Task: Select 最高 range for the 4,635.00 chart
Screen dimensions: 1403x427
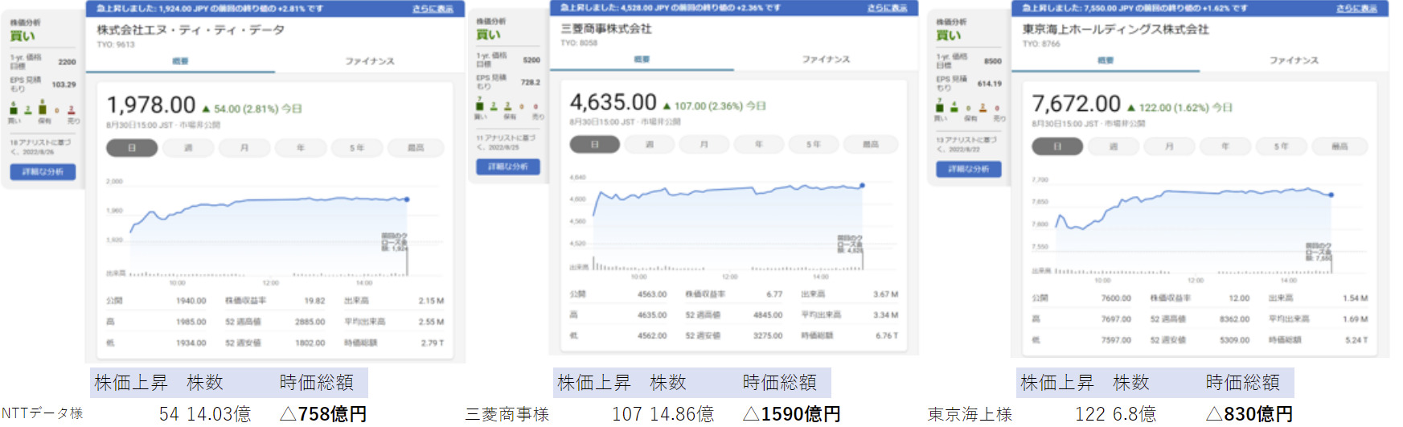Action: [x=871, y=145]
